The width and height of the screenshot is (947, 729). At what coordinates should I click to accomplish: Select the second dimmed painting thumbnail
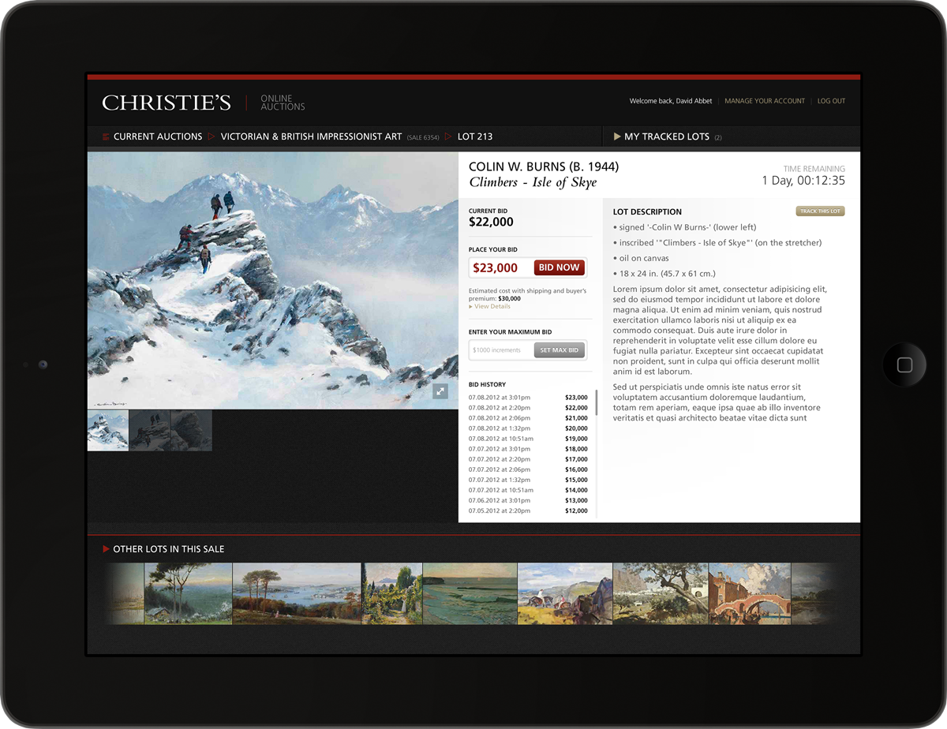tap(149, 430)
